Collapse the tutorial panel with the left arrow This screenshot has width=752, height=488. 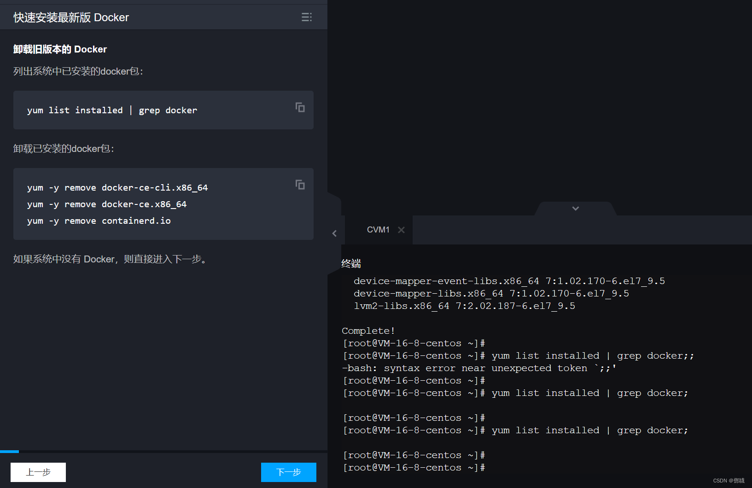(x=335, y=233)
